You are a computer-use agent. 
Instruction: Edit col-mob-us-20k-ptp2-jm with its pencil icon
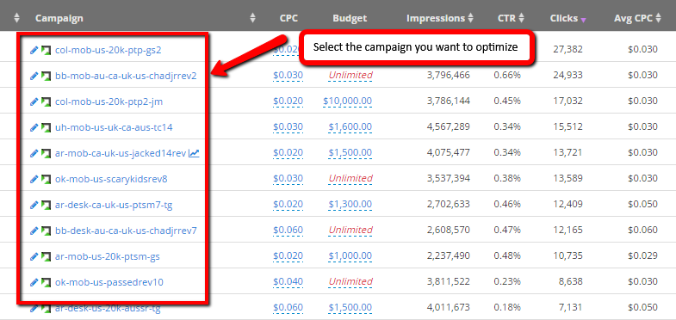pyautogui.click(x=34, y=102)
